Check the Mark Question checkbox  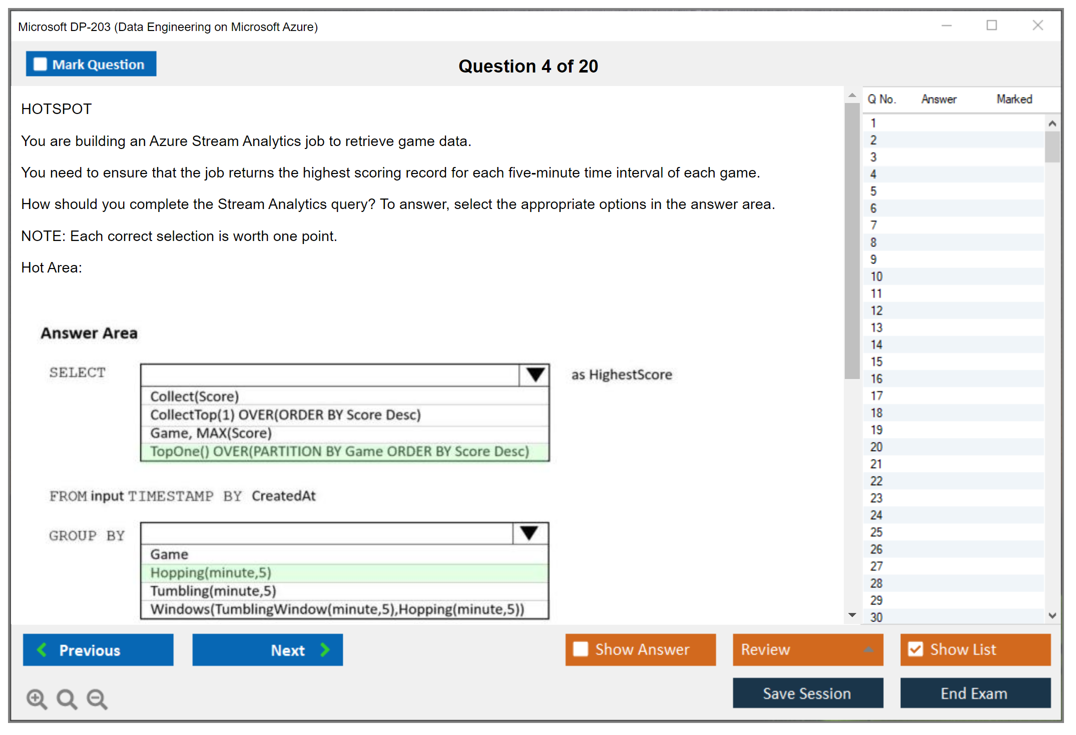coord(40,64)
